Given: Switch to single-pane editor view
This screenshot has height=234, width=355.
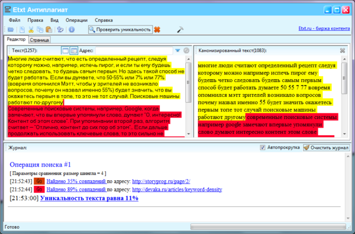Looking at the screenshot, I should tap(65, 50).
